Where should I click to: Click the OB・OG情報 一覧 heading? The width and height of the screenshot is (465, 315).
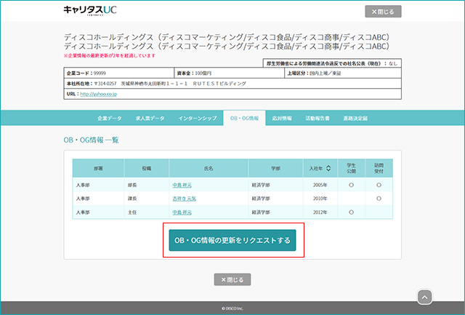(x=91, y=140)
